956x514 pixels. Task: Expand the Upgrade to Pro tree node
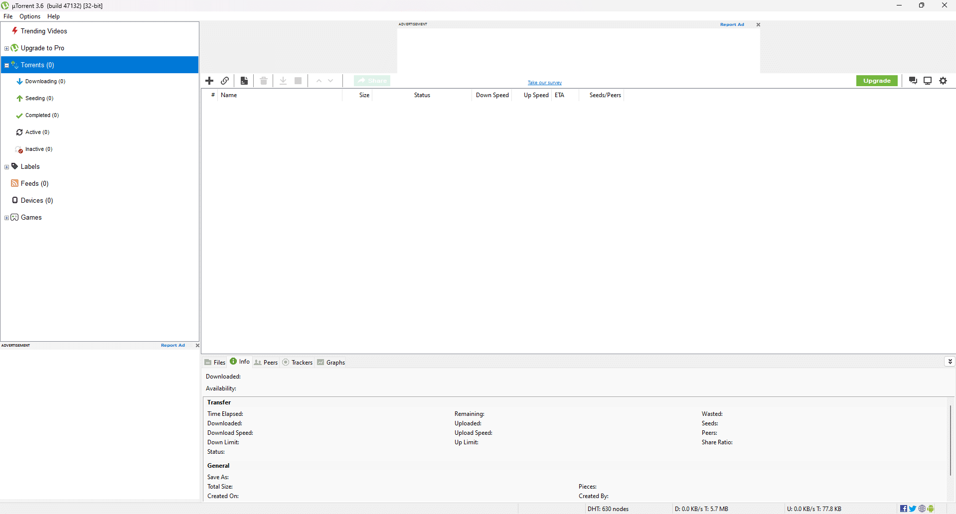[x=6, y=48]
